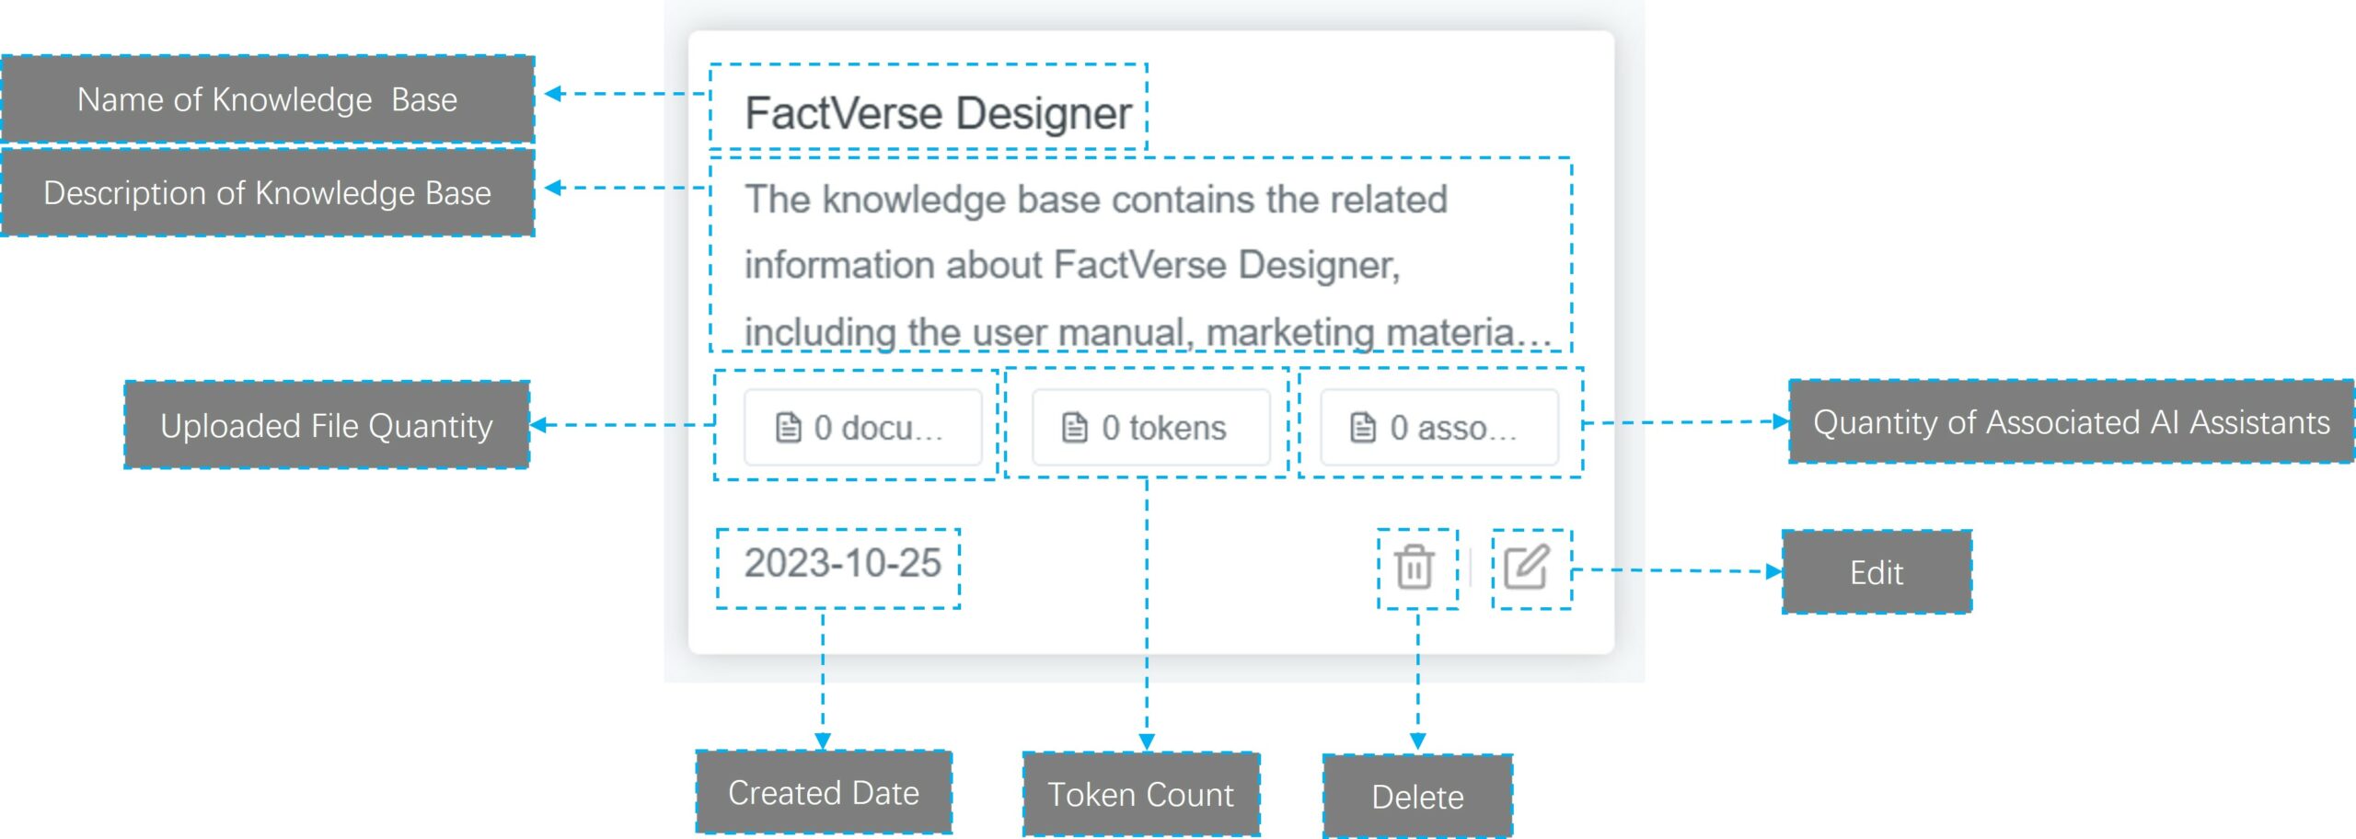Viewport: 2356px width, 839px height.
Task: Click the trash can delete icon
Action: (x=1415, y=567)
